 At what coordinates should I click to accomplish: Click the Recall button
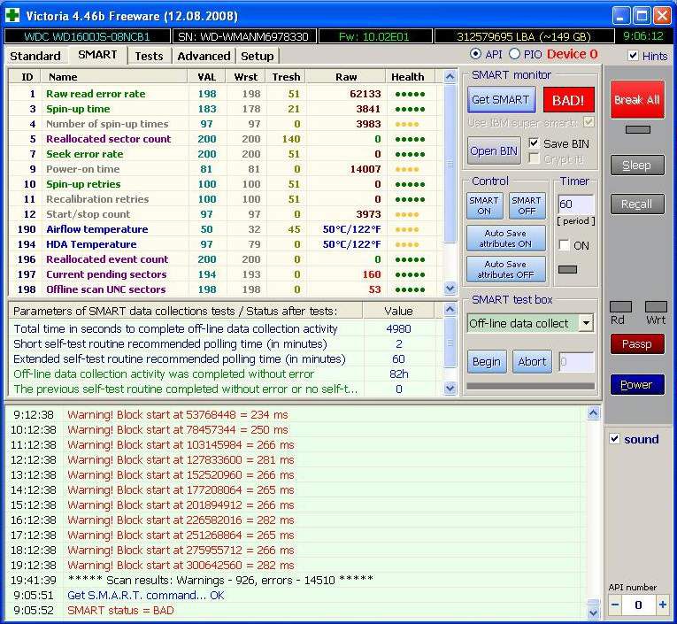pyautogui.click(x=637, y=204)
